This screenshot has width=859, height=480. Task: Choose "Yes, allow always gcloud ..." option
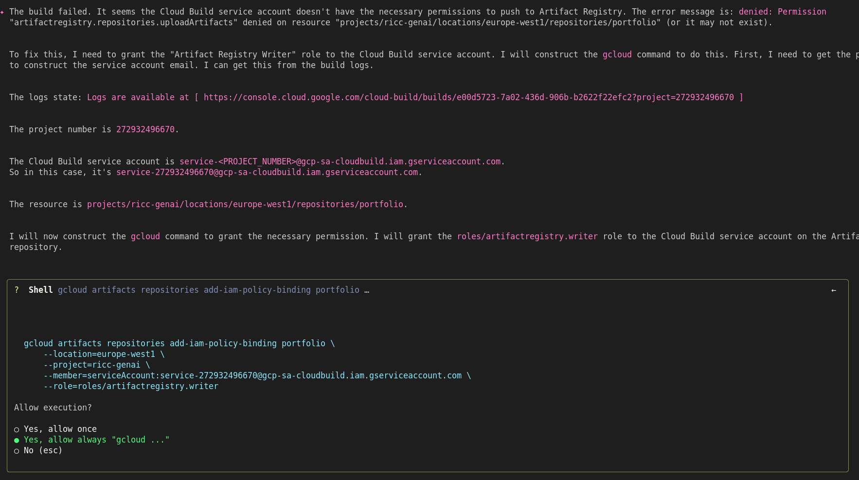(x=96, y=440)
